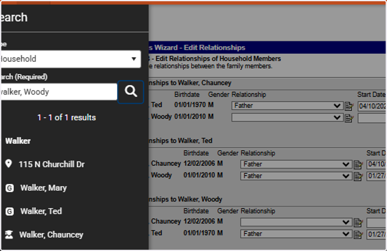Click the 1 - 1 of 1 results text
Viewport: 387px width, 251px height.
point(66,118)
